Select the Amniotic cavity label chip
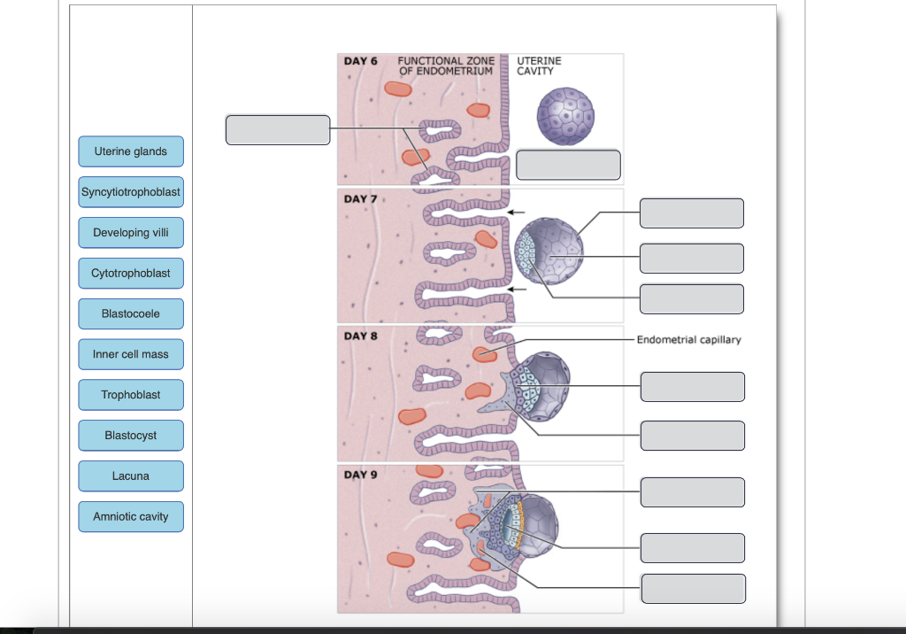 (130, 516)
